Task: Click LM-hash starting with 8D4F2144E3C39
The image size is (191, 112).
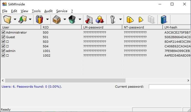Action: tap(177, 42)
